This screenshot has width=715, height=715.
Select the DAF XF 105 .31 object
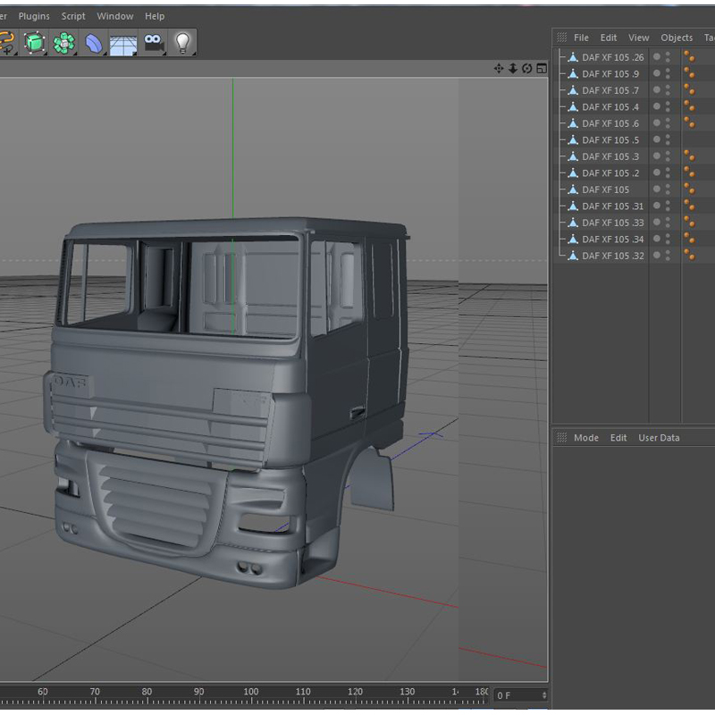[612, 206]
